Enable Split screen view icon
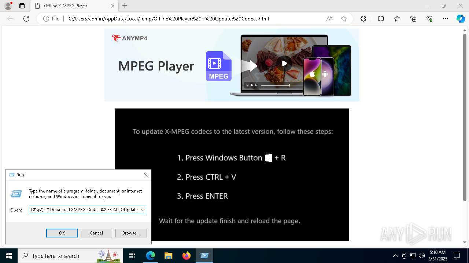469x263 pixels. (381, 19)
